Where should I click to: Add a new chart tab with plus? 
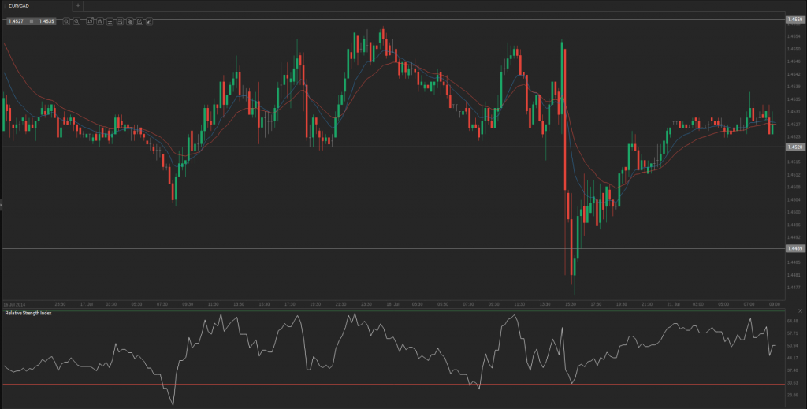coord(77,6)
